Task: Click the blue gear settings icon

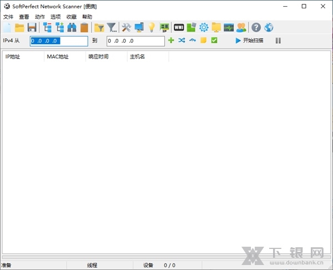Action: pos(204,27)
